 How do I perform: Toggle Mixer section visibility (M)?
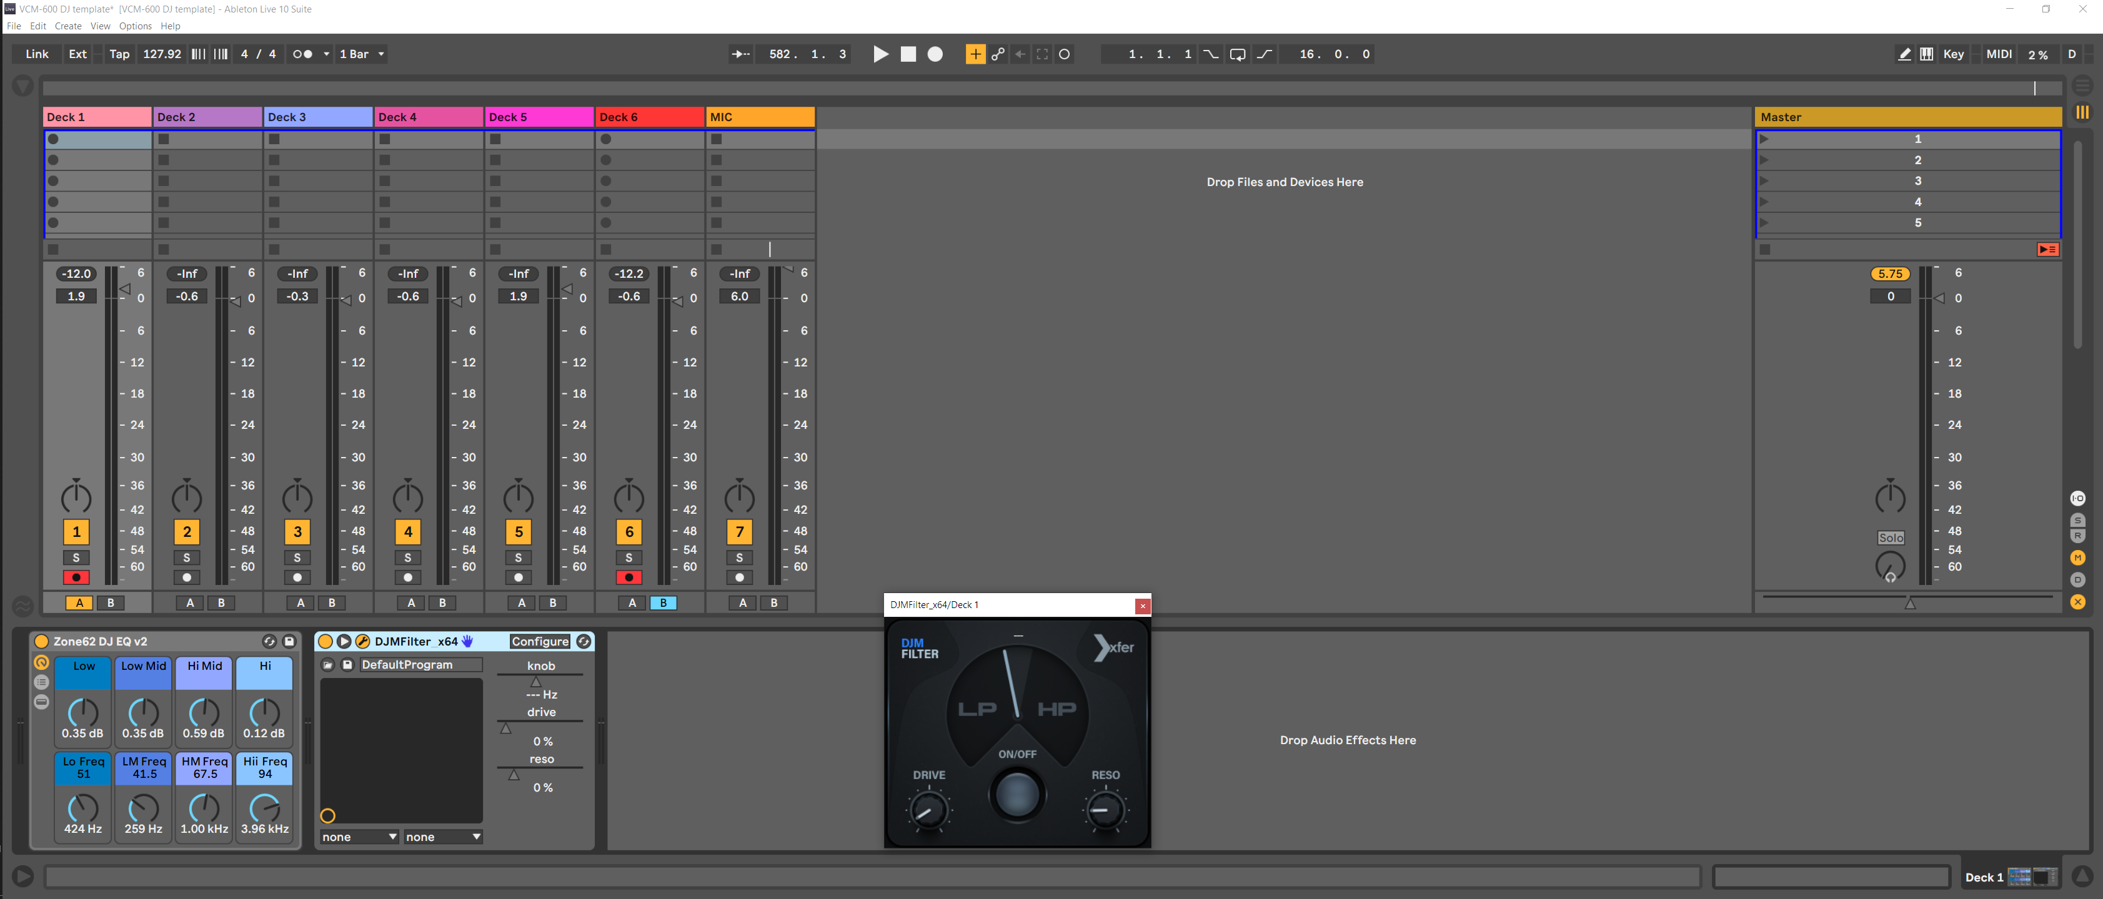pyautogui.click(x=2077, y=558)
